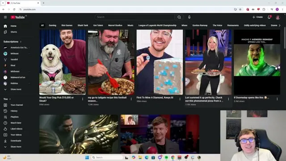Open the Subscriptions section chevron
This screenshot has width=286, height=161.
(21, 42)
